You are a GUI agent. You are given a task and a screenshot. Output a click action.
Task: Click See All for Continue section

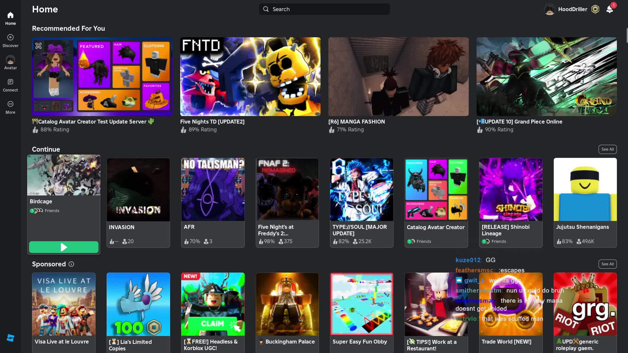607,149
